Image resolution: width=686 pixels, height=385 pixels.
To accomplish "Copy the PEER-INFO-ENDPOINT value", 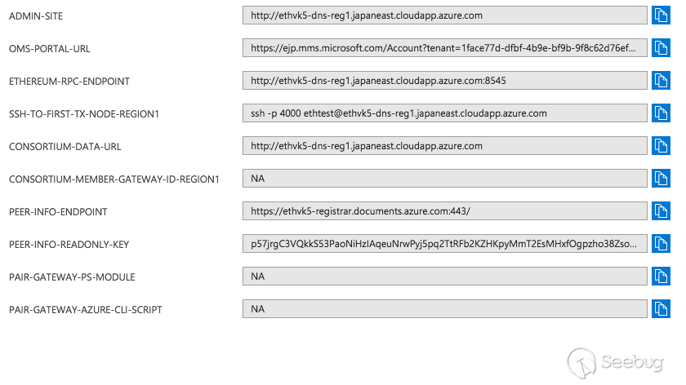I will point(660,211).
